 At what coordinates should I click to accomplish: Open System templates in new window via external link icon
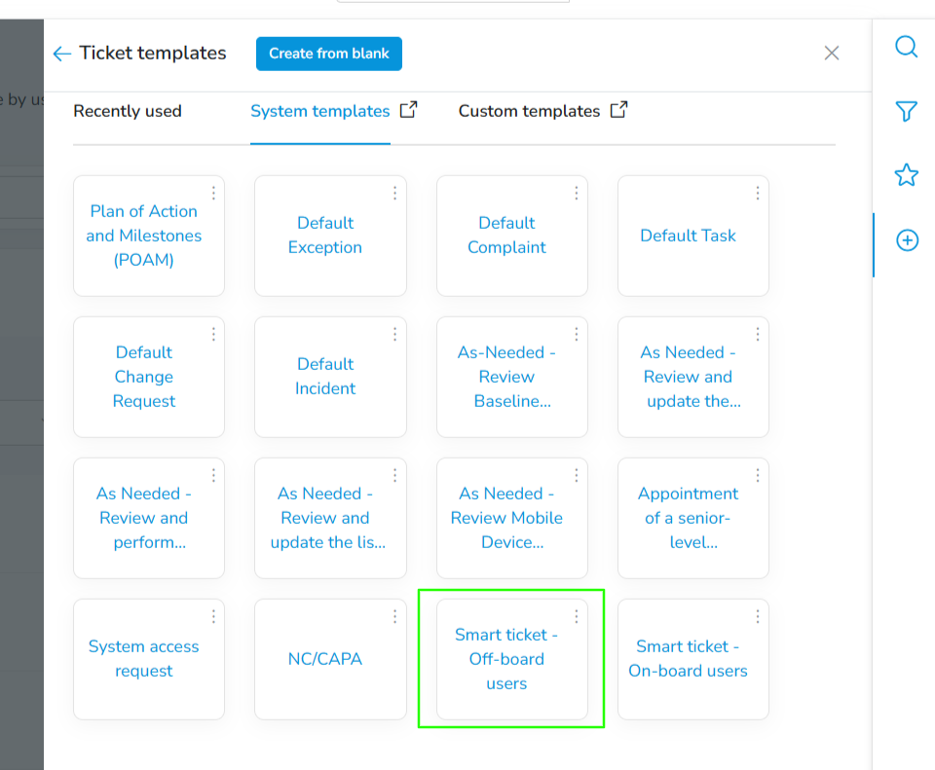pos(408,109)
